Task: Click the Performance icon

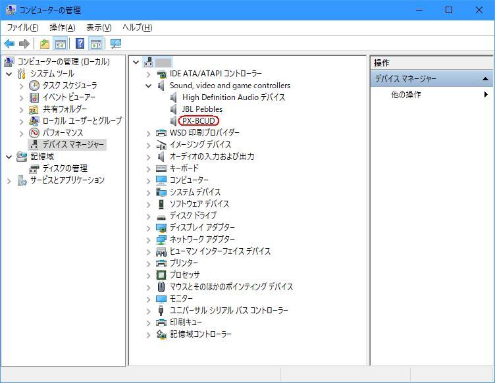Action: point(34,132)
